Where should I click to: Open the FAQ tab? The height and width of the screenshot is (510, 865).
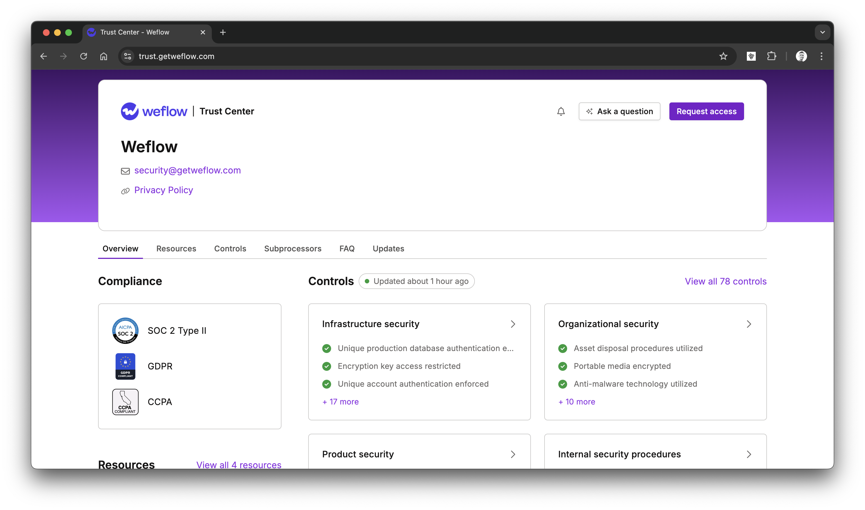coord(347,249)
